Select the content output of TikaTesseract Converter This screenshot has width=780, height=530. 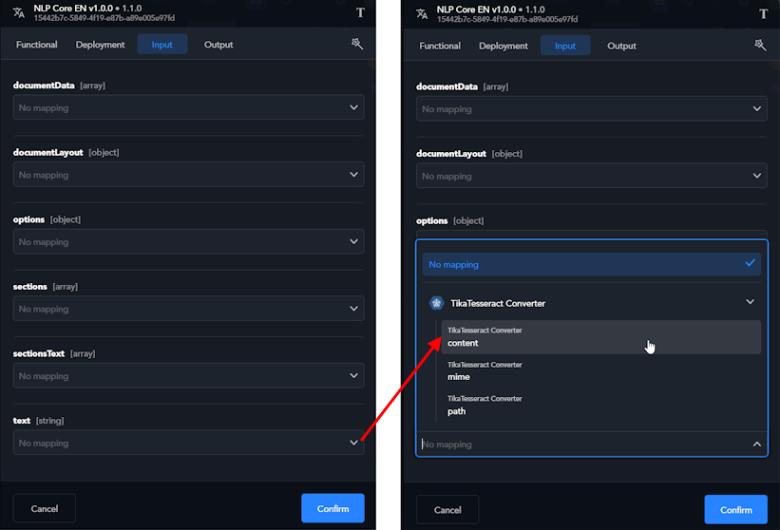(600, 337)
